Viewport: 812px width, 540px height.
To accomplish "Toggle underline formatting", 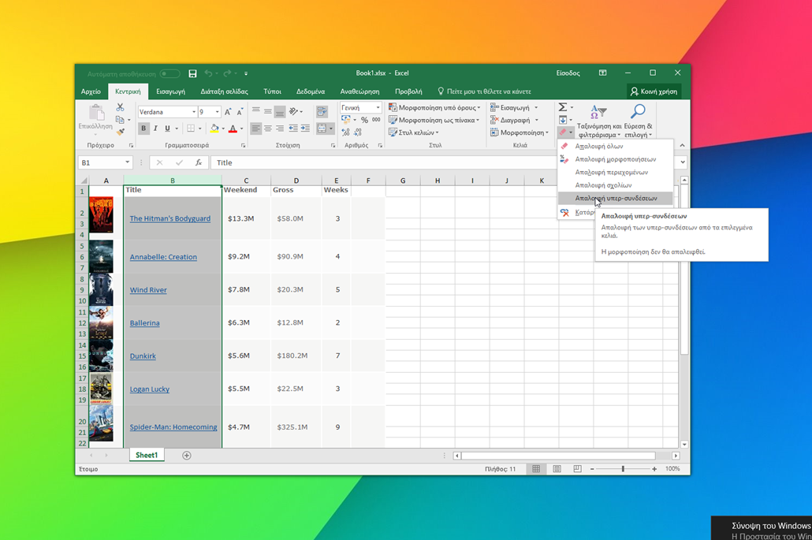I will click(x=166, y=128).
